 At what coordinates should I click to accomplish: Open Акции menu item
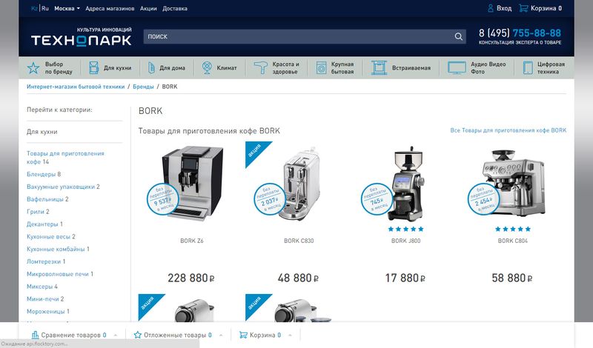(148, 8)
